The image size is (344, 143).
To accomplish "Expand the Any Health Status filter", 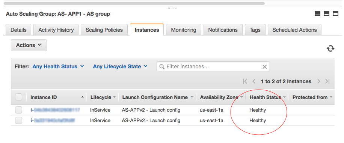I will [58, 66].
